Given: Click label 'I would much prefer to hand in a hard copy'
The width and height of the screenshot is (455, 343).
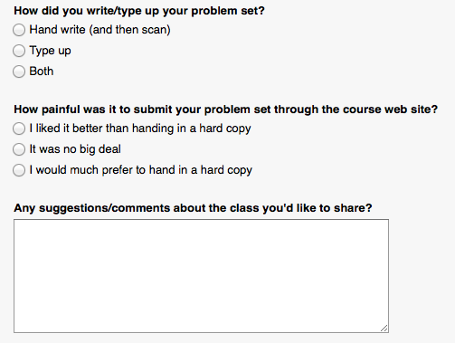Looking at the screenshot, I should pyautogui.click(x=141, y=170).
